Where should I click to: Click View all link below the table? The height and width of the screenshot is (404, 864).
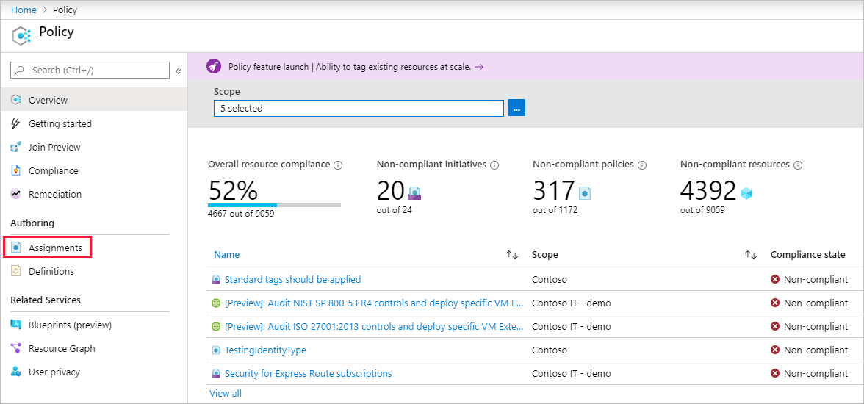[x=225, y=393]
